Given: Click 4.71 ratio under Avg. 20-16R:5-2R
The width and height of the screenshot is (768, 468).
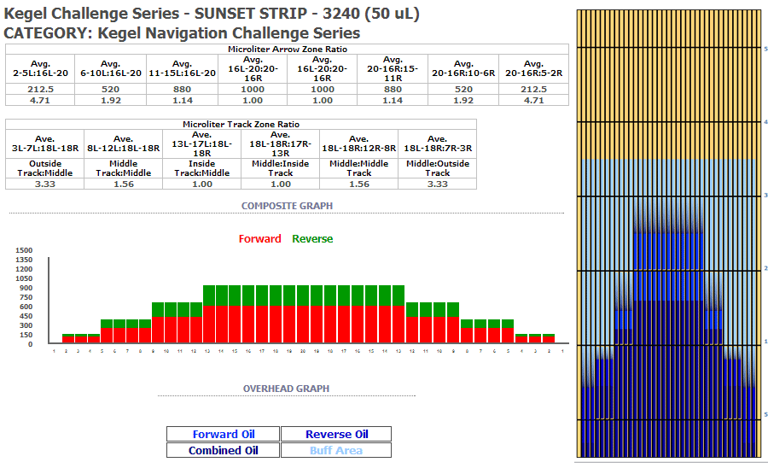Looking at the screenshot, I should coord(534,101).
